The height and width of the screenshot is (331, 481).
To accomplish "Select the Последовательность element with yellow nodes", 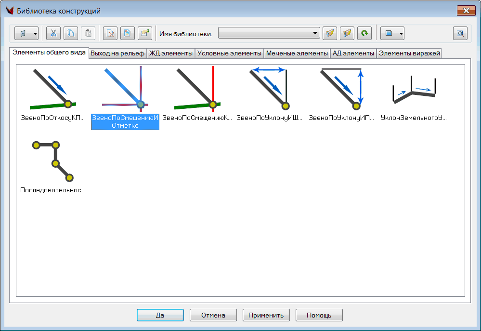I will click(x=53, y=161).
